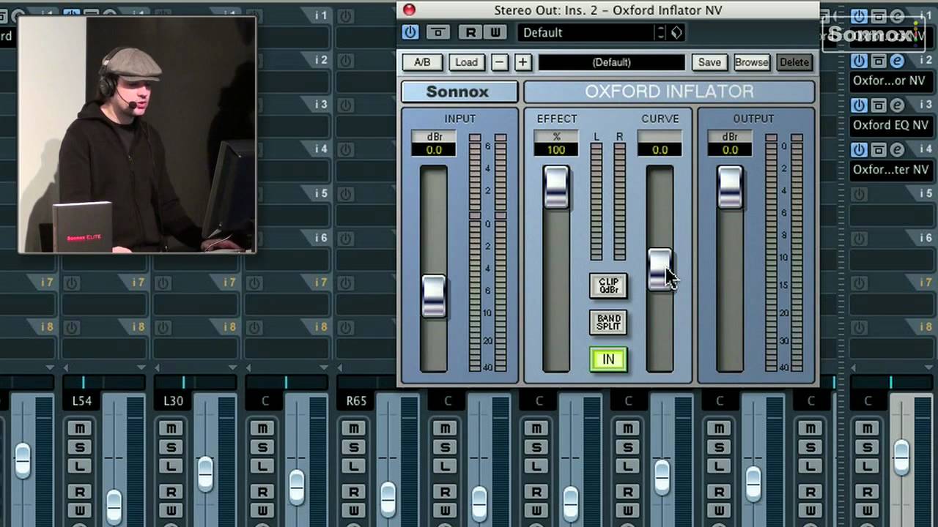Open the Oxfor...or NV insert slot

click(890, 81)
